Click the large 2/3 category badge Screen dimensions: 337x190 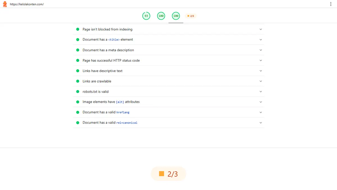click(168, 174)
